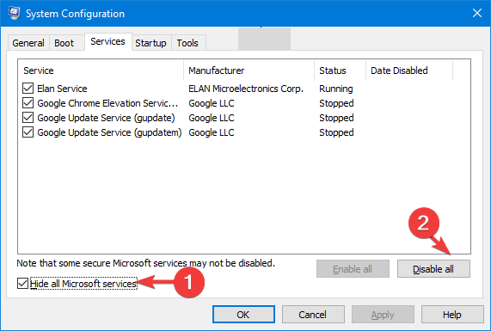Uncheck Google Update Service (gupdate) checkbox

[28, 118]
